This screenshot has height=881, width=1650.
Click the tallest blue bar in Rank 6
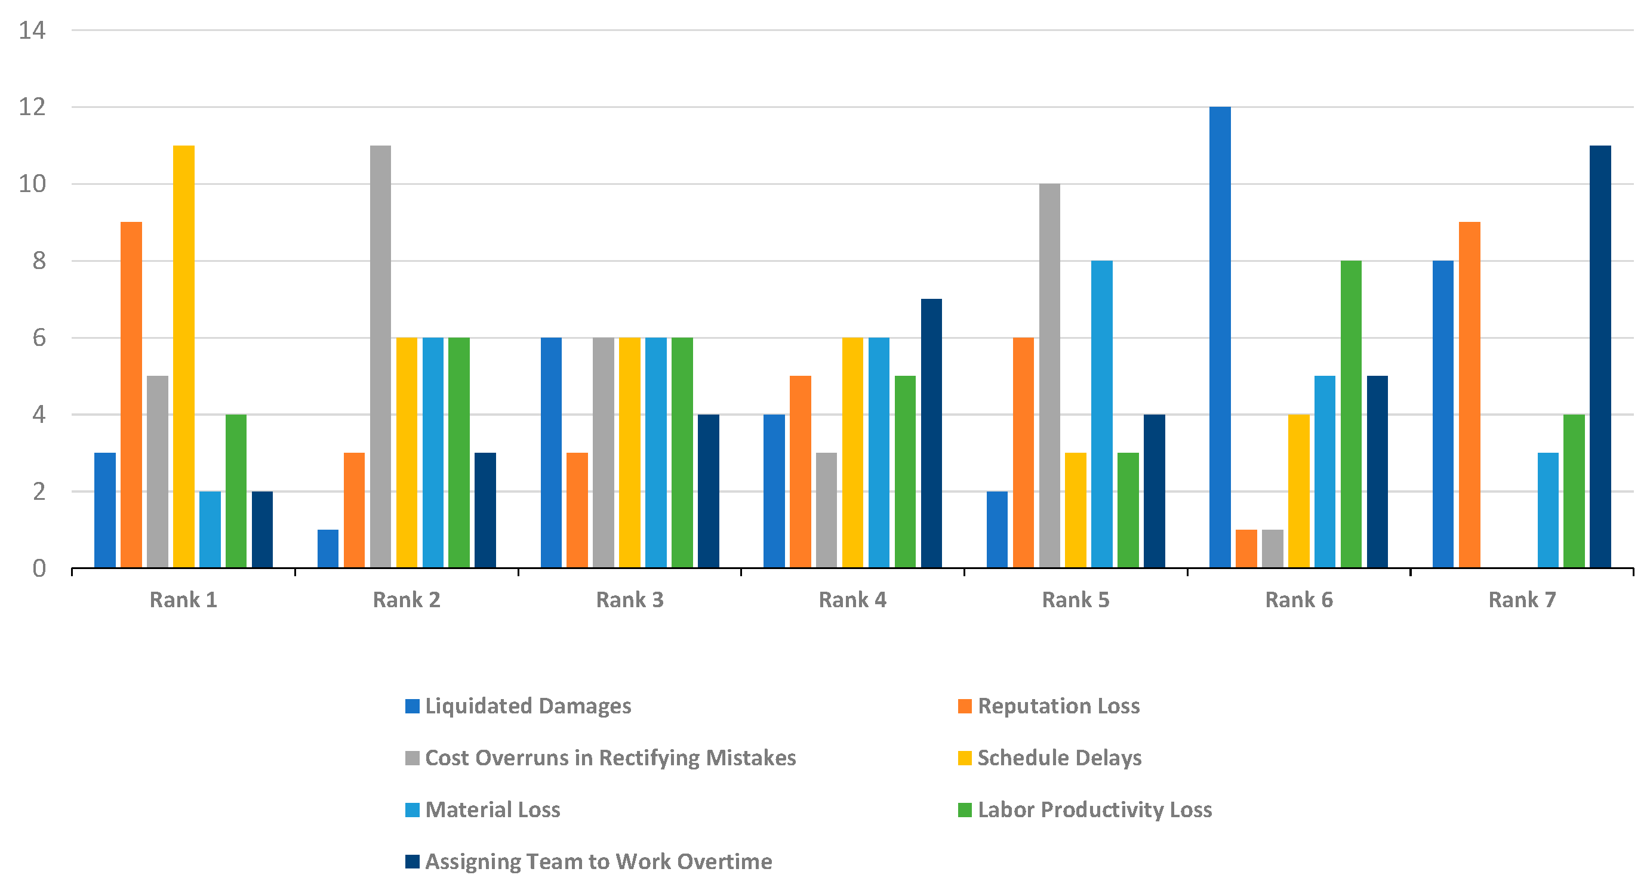pyautogui.click(x=1220, y=337)
